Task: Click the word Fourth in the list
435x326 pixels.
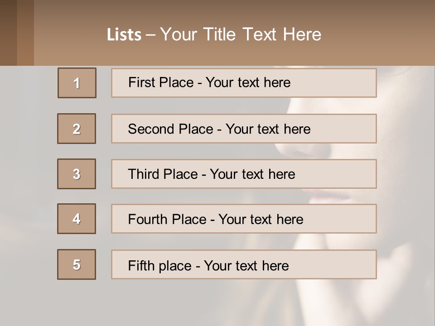Action: point(148,220)
